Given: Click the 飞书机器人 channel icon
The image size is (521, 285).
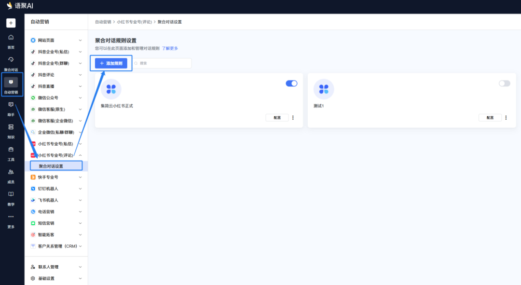Looking at the screenshot, I should pyautogui.click(x=33, y=200).
